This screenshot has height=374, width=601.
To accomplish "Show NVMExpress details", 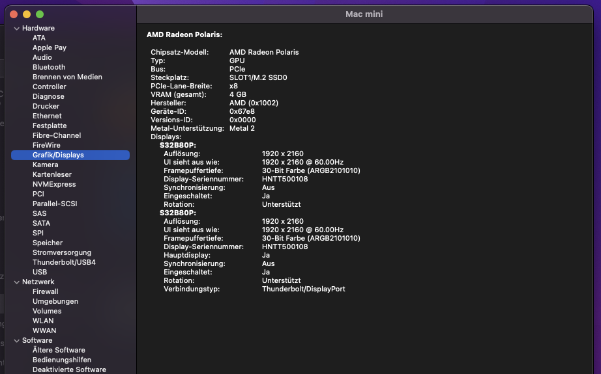I will 54,184.
